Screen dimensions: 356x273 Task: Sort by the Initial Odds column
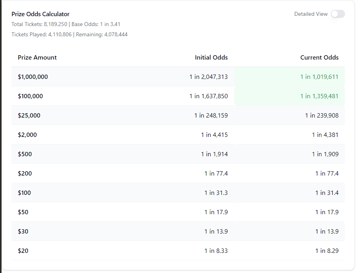click(211, 57)
